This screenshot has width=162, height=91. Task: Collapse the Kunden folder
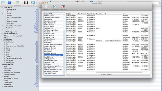point(3,14)
